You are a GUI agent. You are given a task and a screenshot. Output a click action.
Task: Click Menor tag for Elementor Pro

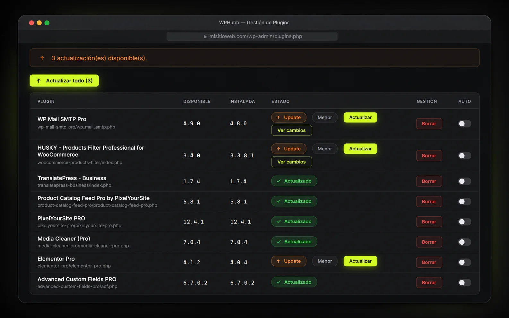point(325,261)
